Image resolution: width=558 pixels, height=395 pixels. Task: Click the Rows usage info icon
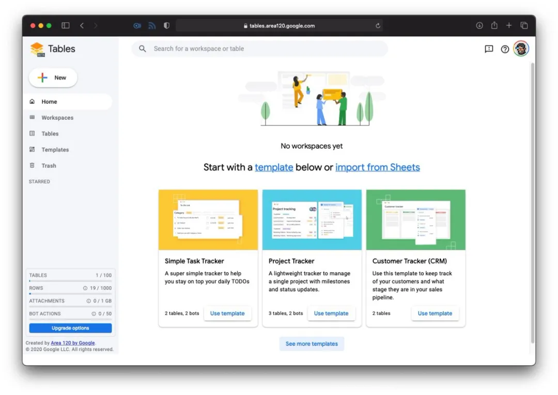(85, 288)
